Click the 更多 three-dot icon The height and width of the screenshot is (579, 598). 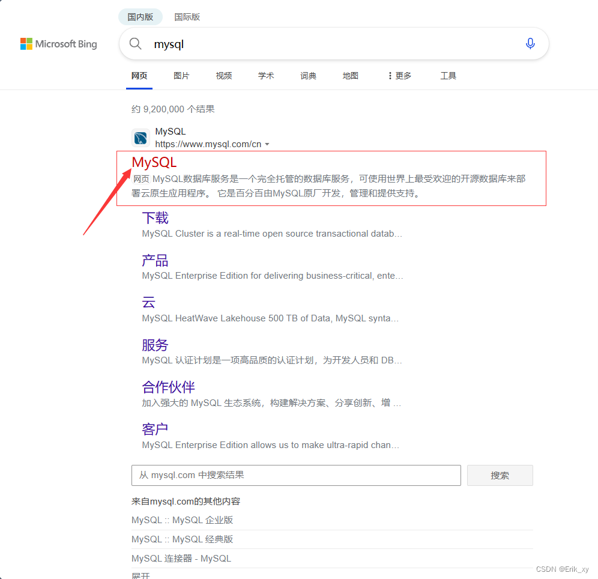coord(389,76)
